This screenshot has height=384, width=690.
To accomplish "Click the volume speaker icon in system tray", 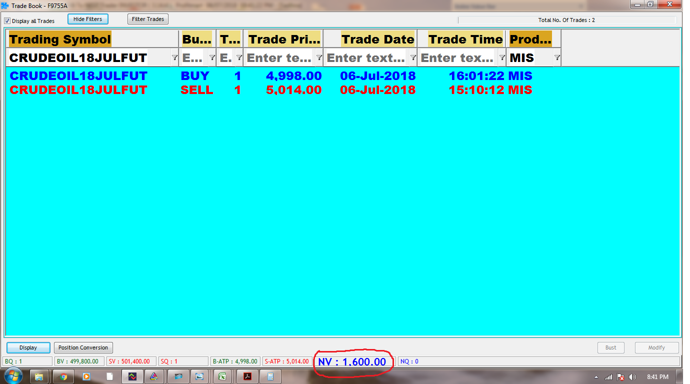I will 632,377.
